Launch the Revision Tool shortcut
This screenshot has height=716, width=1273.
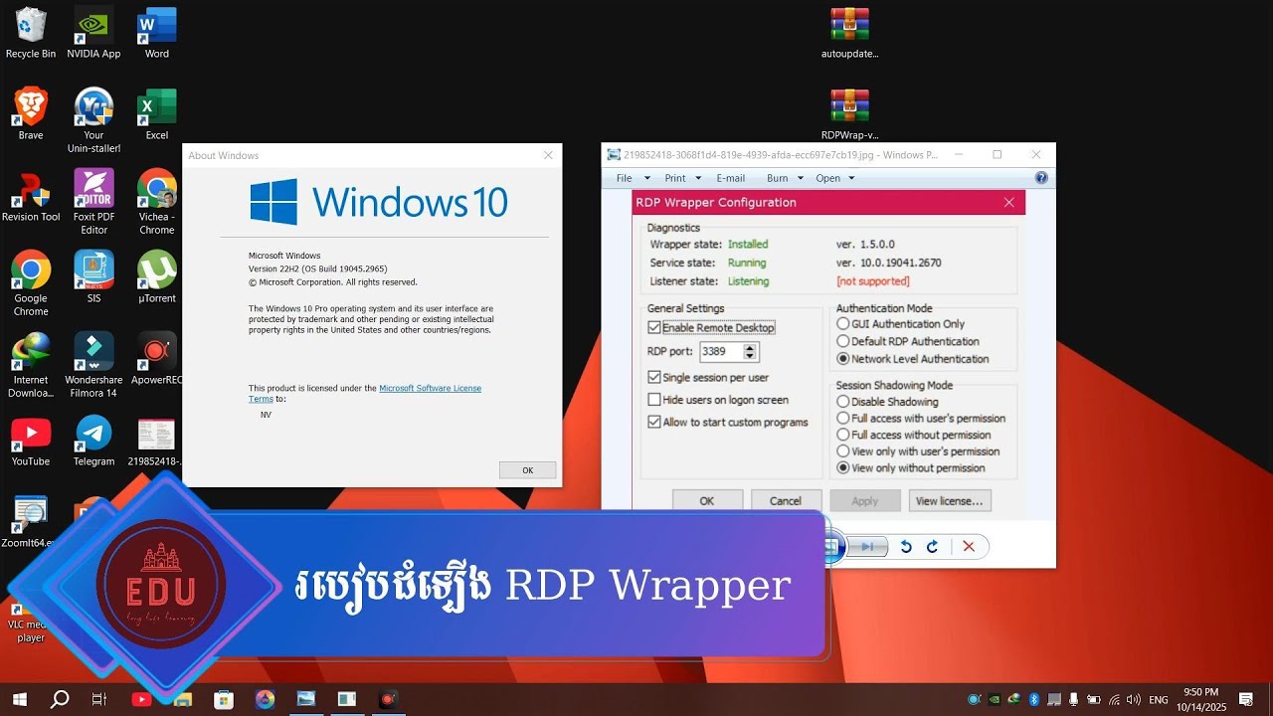[31, 196]
